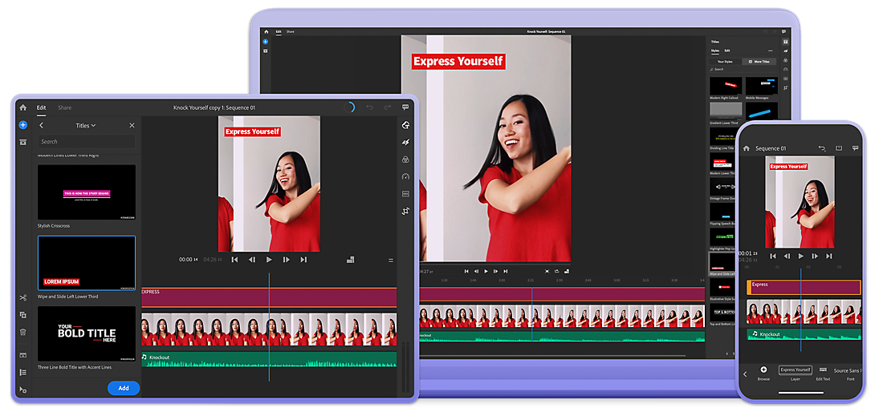This screenshot has height=408, width=879.
Task: Open the Transitions tool on tablet's right bar
Action: [406, 142]
